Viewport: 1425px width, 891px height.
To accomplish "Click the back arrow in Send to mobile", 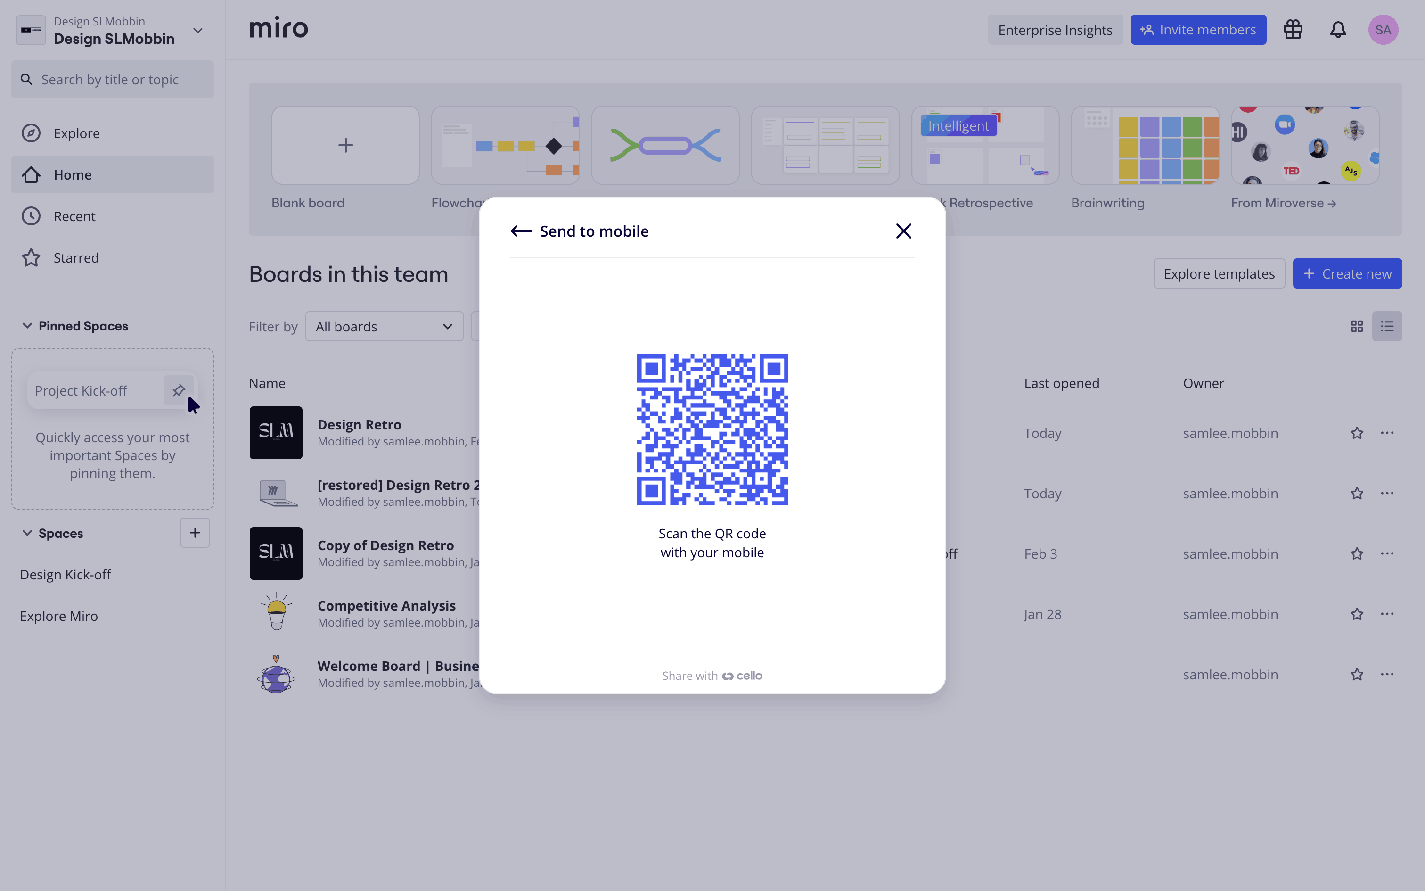I will 521,231.
